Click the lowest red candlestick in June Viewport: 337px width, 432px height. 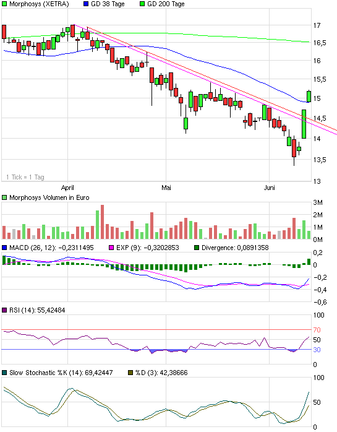pyautogui.click(x=294, y=150)
